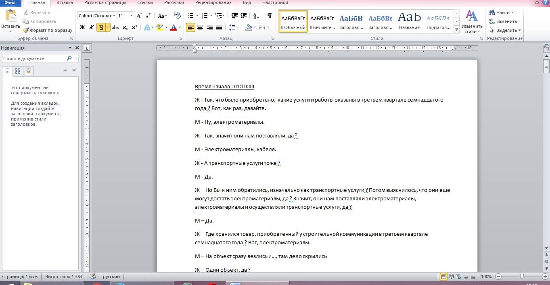This screenshot has width=550, height=285.
Task: Apply red font color
Action: [174, 27]
